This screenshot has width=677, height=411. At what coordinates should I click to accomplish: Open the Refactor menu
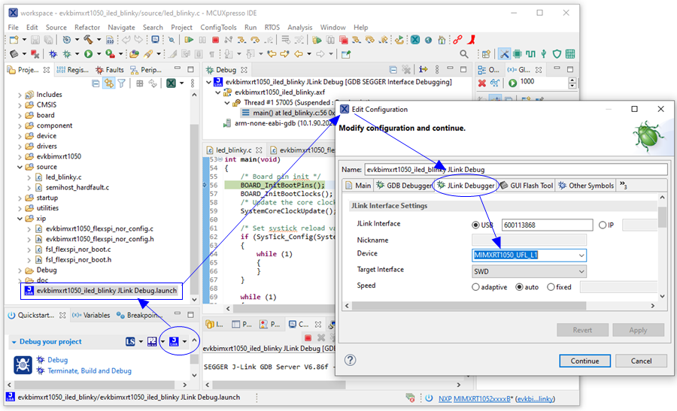[x=87, y=27]
